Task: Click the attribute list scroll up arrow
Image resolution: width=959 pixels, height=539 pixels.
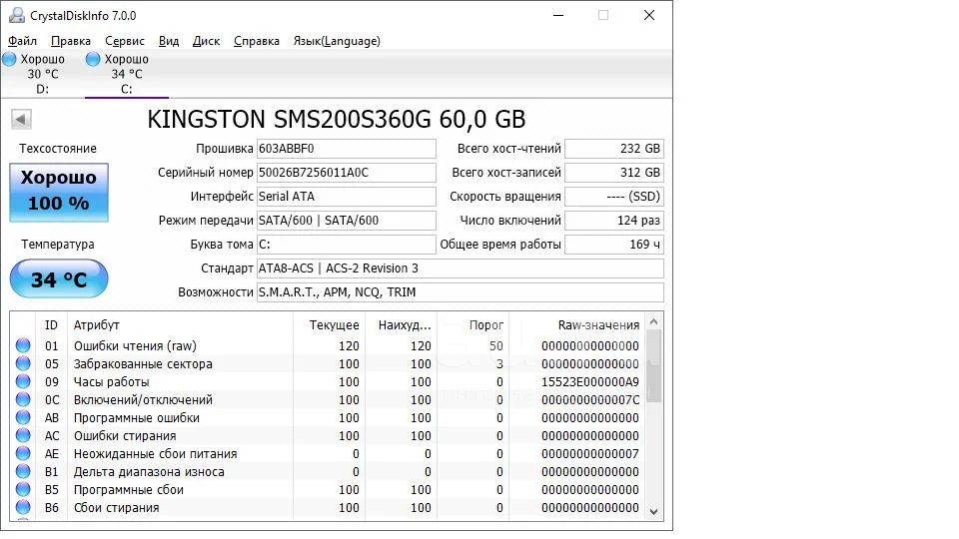Action: (653, 321)
